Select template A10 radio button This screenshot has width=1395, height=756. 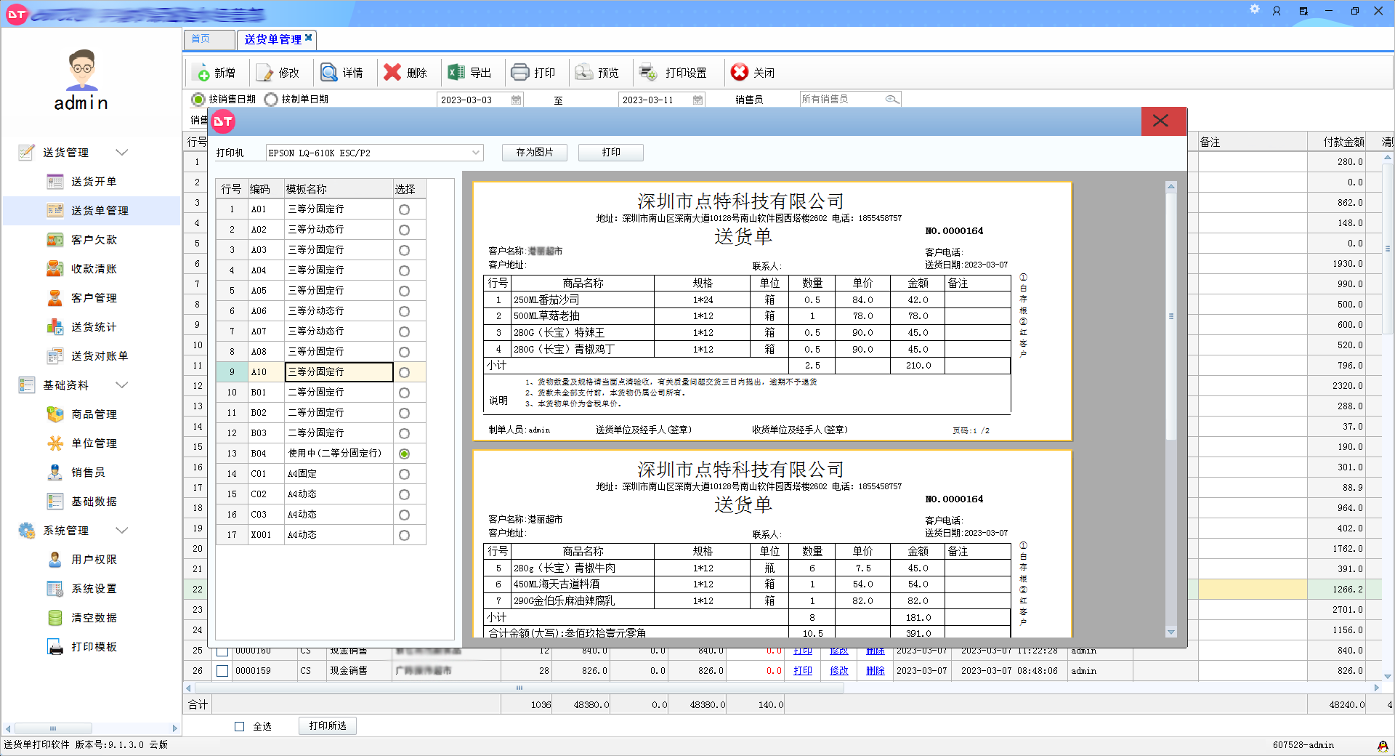pos(404,372)
